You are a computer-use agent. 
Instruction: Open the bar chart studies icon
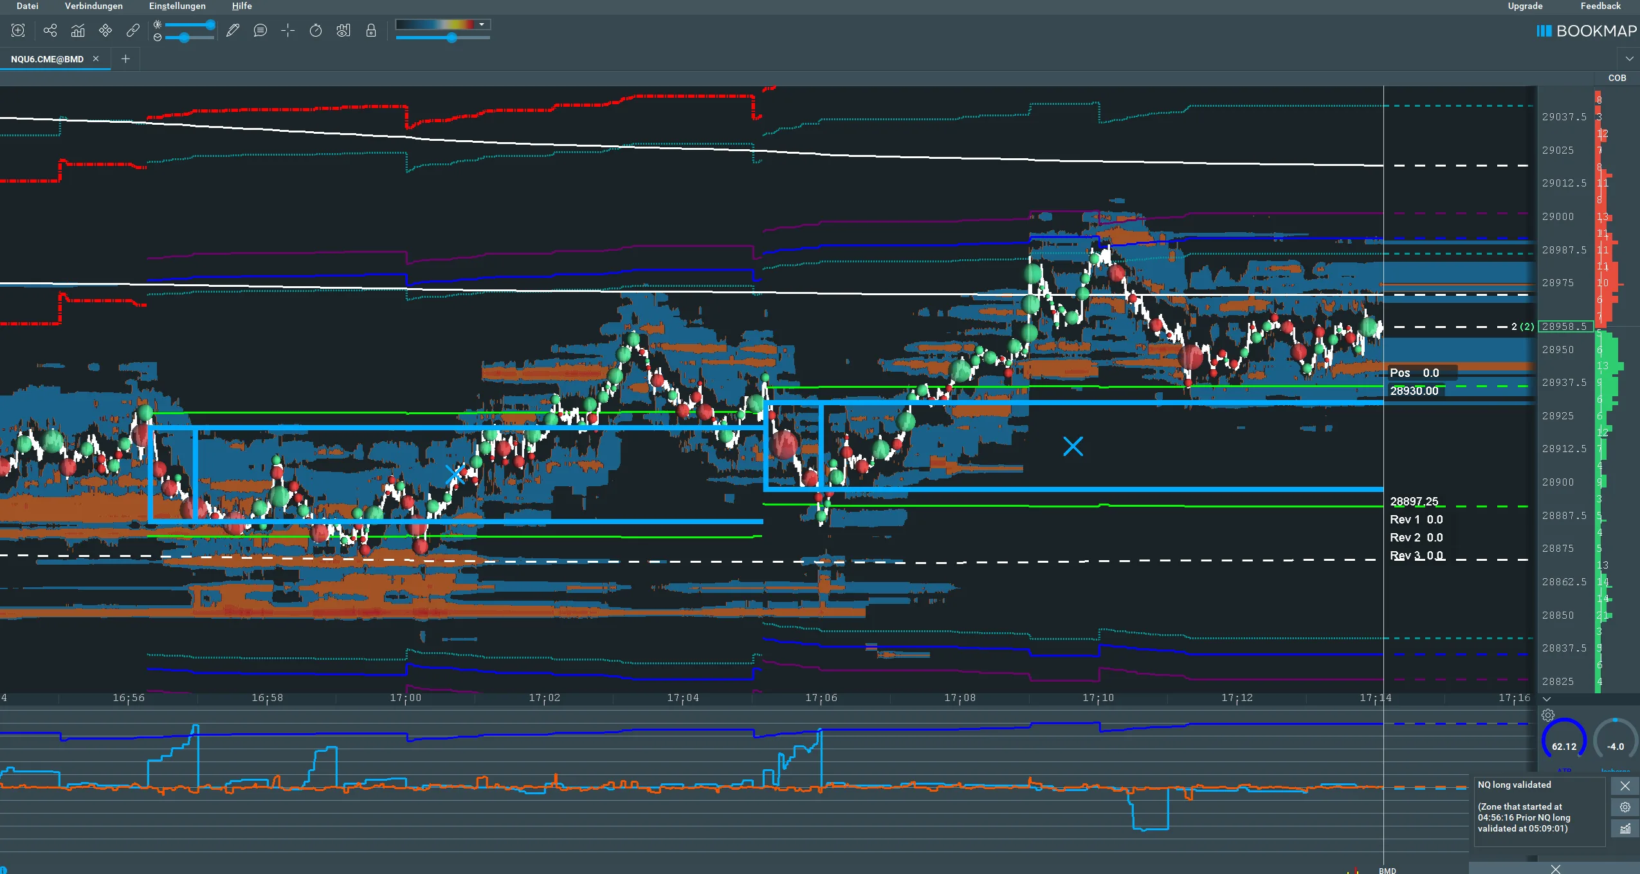tap(78, 30)
